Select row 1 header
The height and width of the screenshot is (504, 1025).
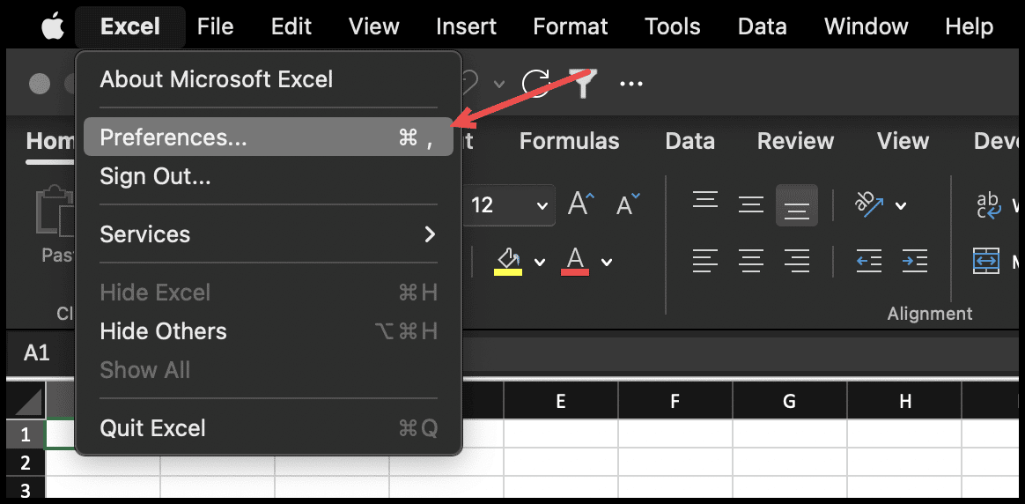26,434
